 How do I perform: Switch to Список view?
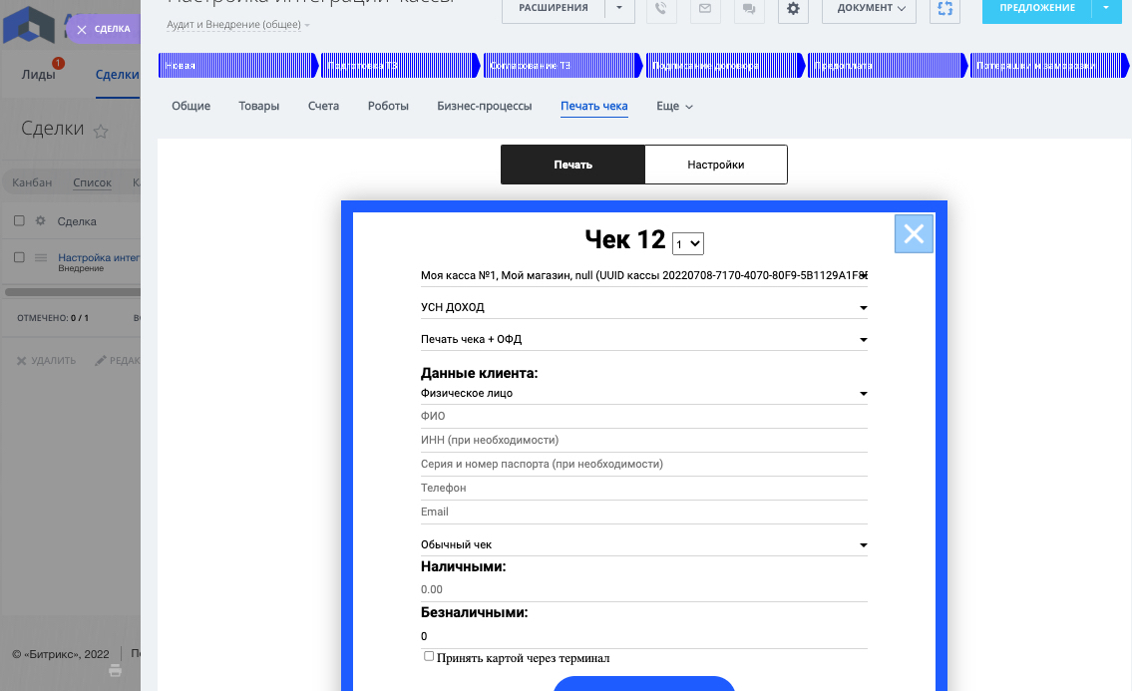93,182
